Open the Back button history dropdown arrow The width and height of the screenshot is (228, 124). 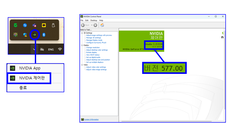(x=92, y=25)
